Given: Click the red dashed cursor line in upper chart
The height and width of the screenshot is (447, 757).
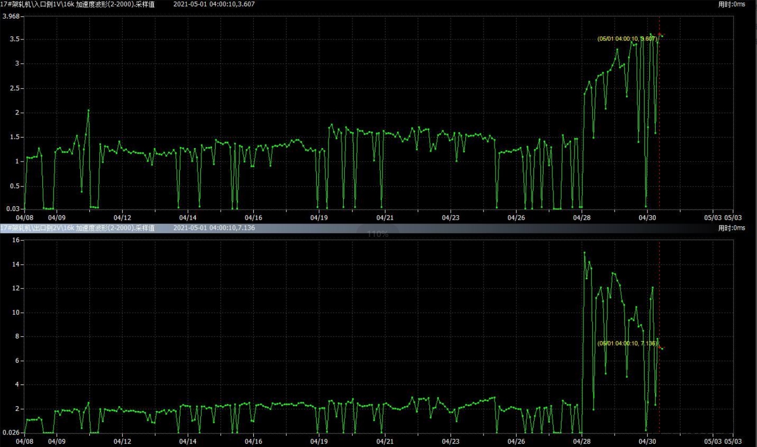Looking at the screenshot, I should coord(659,120).
